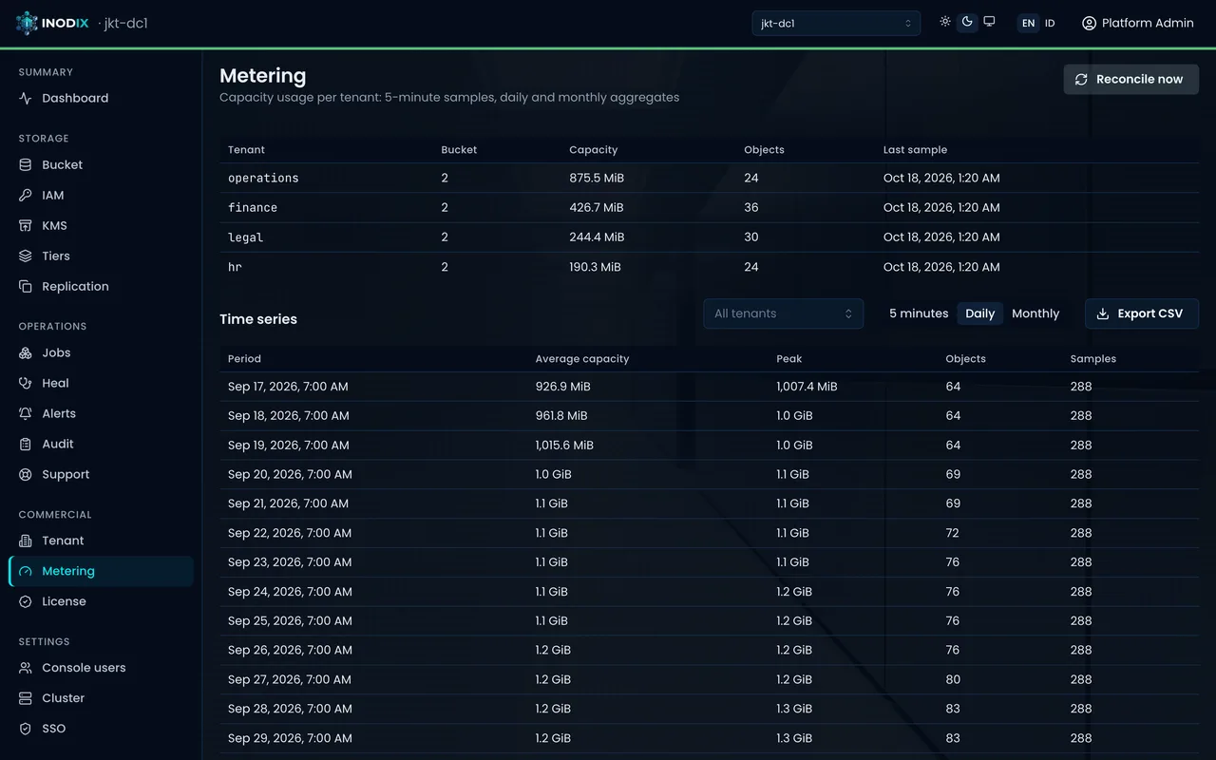Click the Sep 17, 2026 period row

(709, 387)
